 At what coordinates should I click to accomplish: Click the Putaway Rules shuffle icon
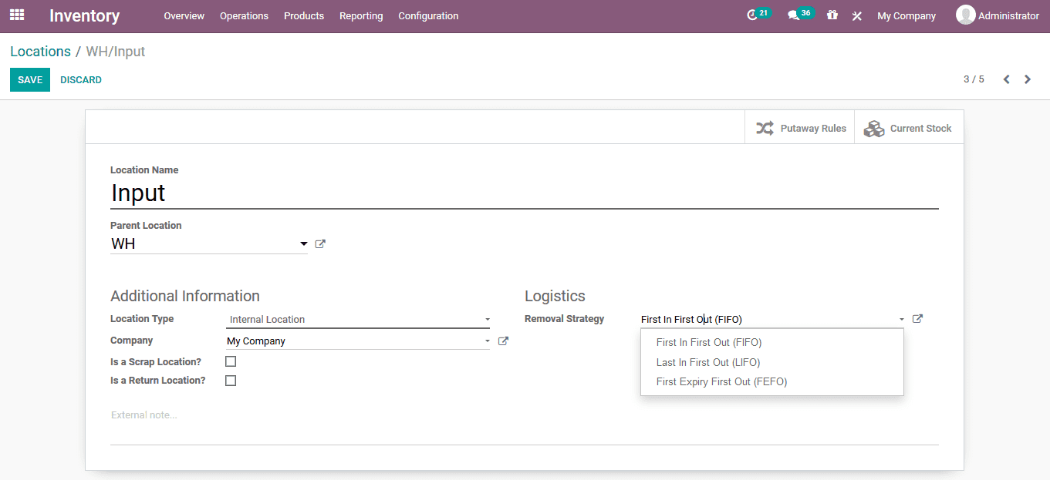click(x=765, y=129)
